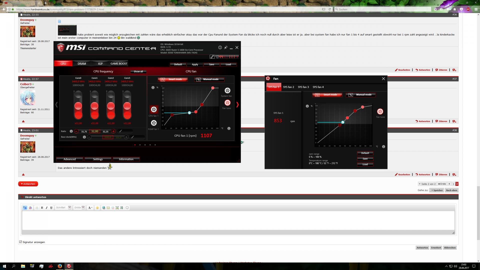Increase Base clock with the plus button
This screenshot has width=480, height=270.
click(x=126, y=137)
